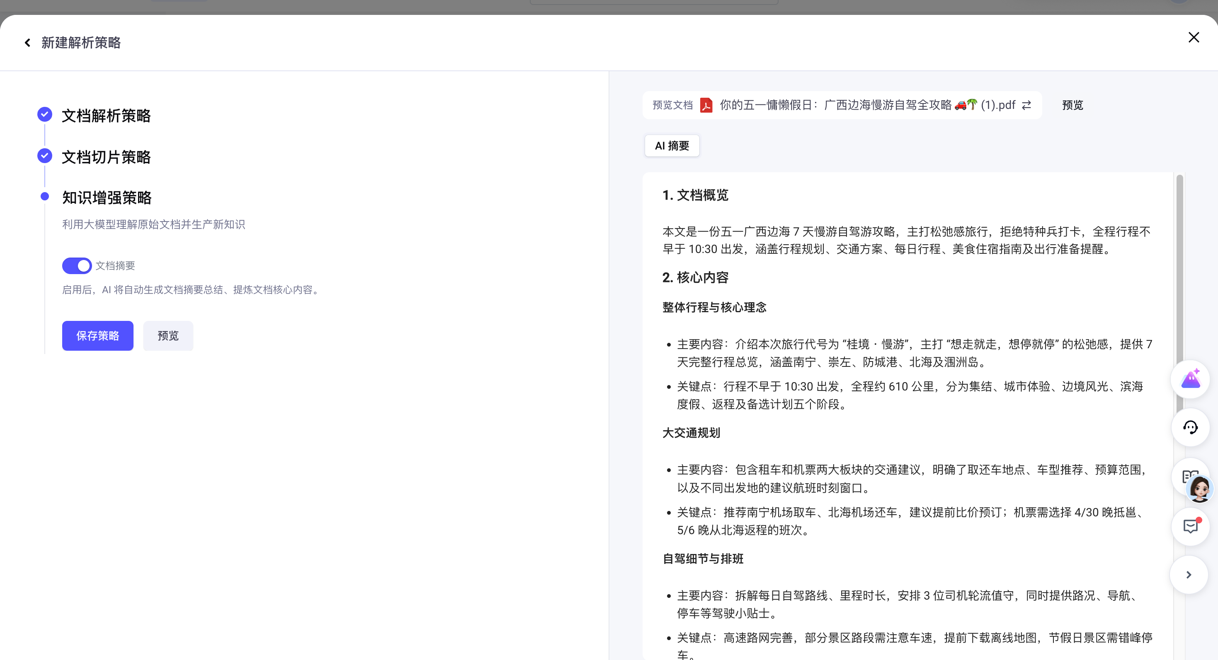Viewport: 1218px width, 660px height.
Task: Click the heading 1. 文档概览
Action: (x=695, y=195)
